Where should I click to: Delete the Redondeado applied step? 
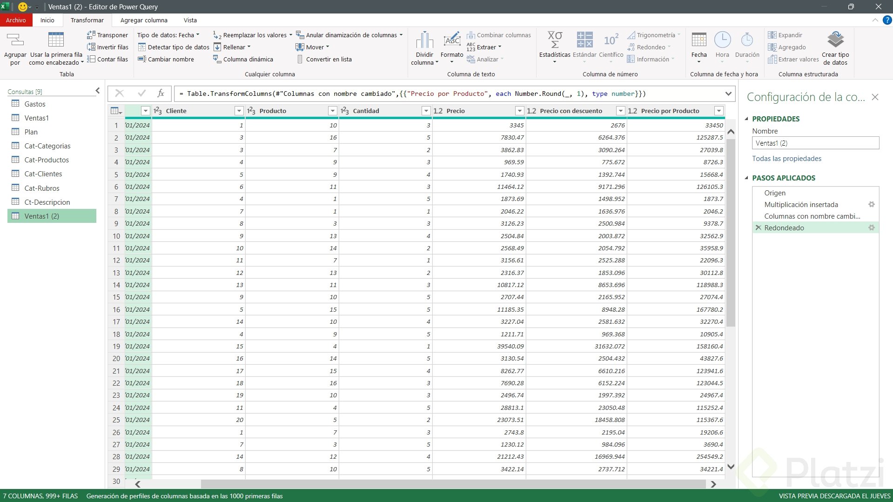759,228
